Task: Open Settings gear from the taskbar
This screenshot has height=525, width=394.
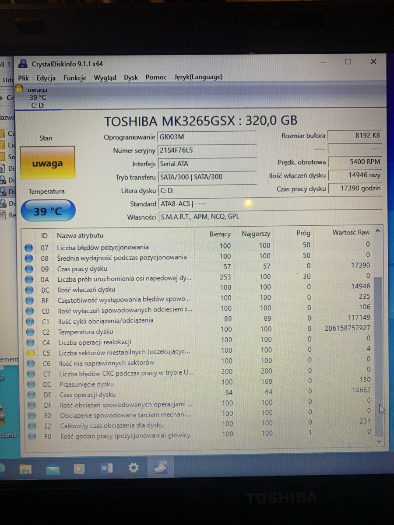Action: click(134, 468)
